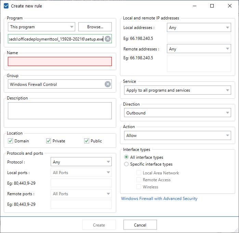Open the This program dropdown

[41, 27]
